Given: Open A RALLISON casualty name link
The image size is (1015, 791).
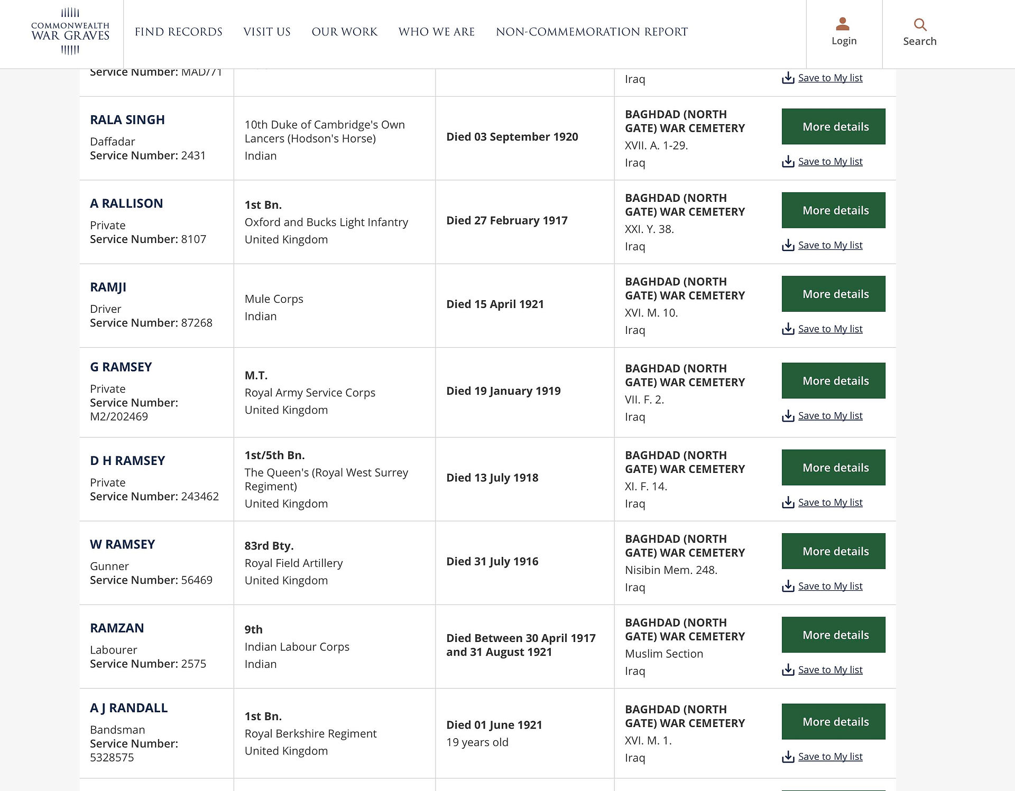Looking at the screenshot, I should 126,203.
